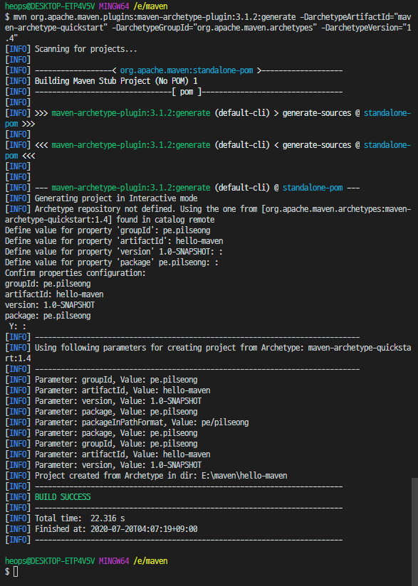Click 'Generating project in Interactive mode' line
Screen dimensions: 418x586
116,198
